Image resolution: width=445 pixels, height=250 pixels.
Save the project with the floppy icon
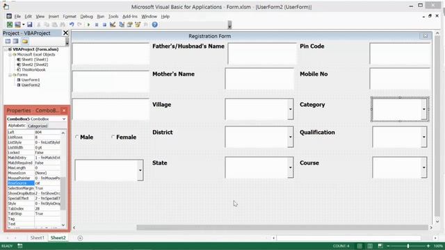coord(29,25)
